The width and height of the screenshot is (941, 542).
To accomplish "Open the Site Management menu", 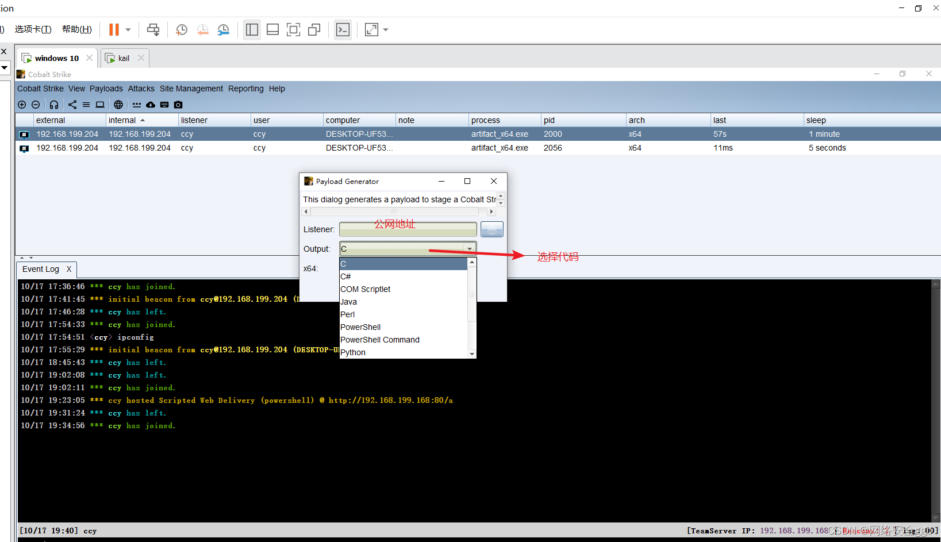I will pyautogui.click(x=191, y=89).
